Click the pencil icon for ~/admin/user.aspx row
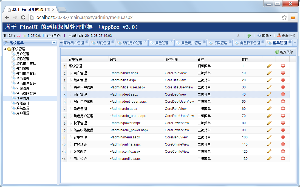The image size is (300, 187). pyautogui.click(x=269, y=73)
